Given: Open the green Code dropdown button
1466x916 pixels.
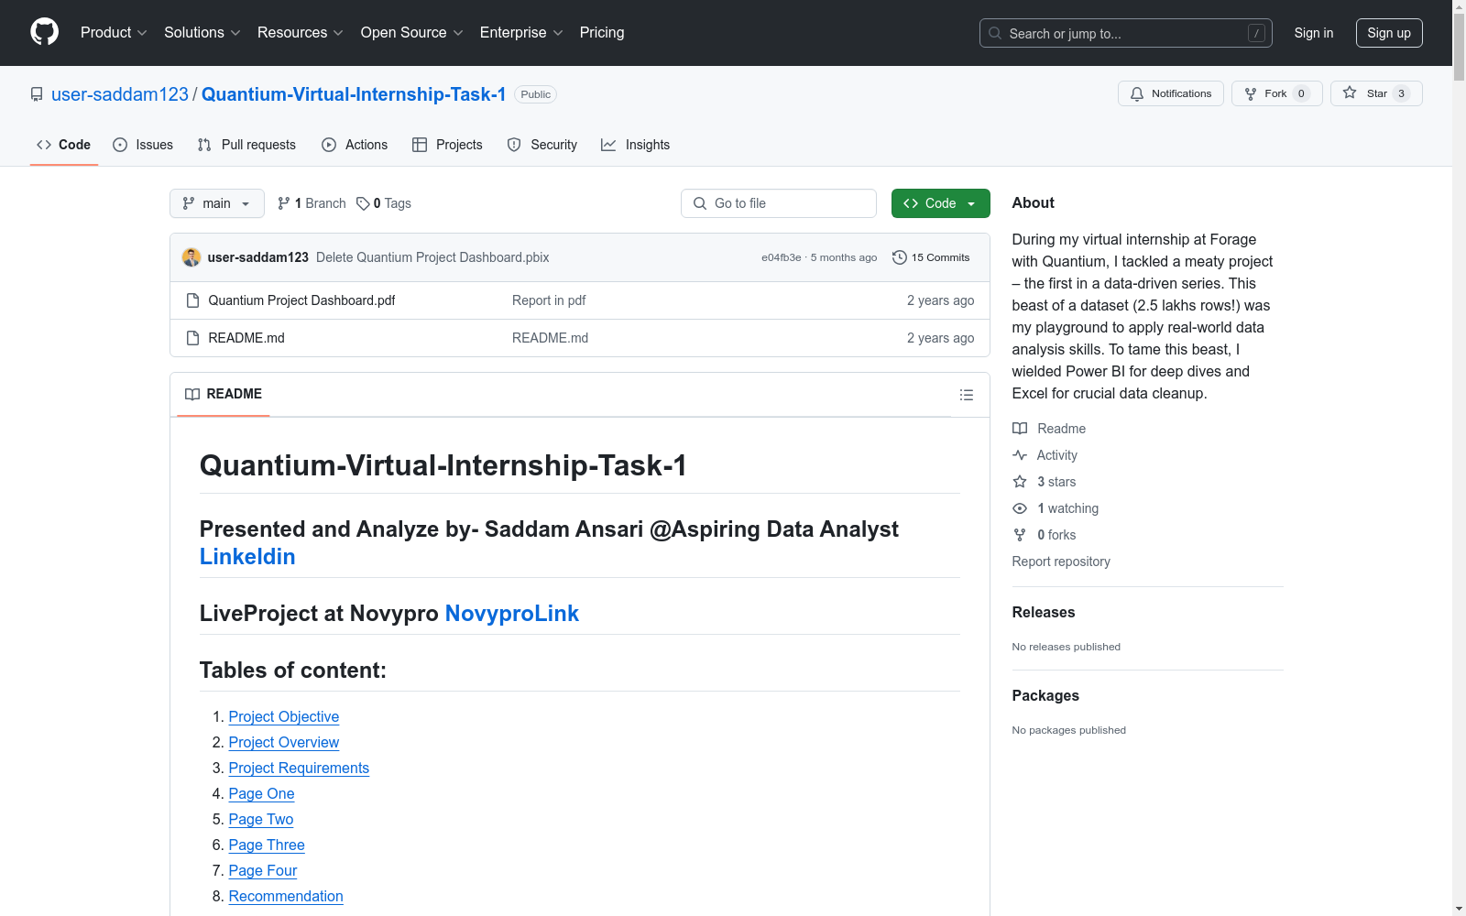Looking at the screenshot, I should point(941,203).
